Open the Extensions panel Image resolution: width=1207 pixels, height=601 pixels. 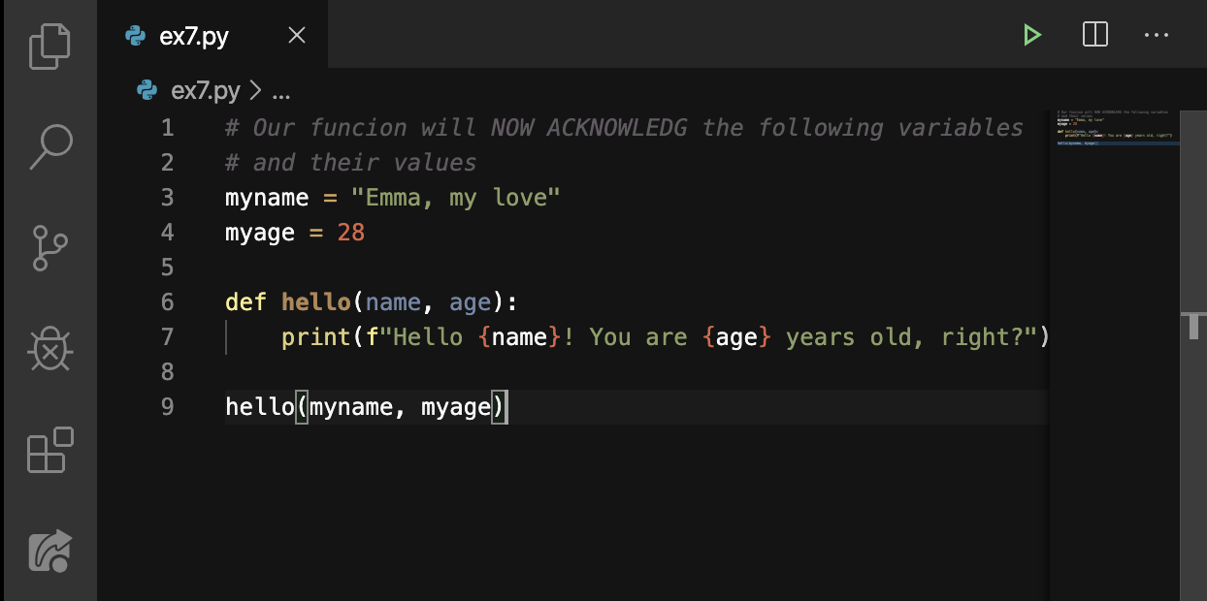click(49, 450)
